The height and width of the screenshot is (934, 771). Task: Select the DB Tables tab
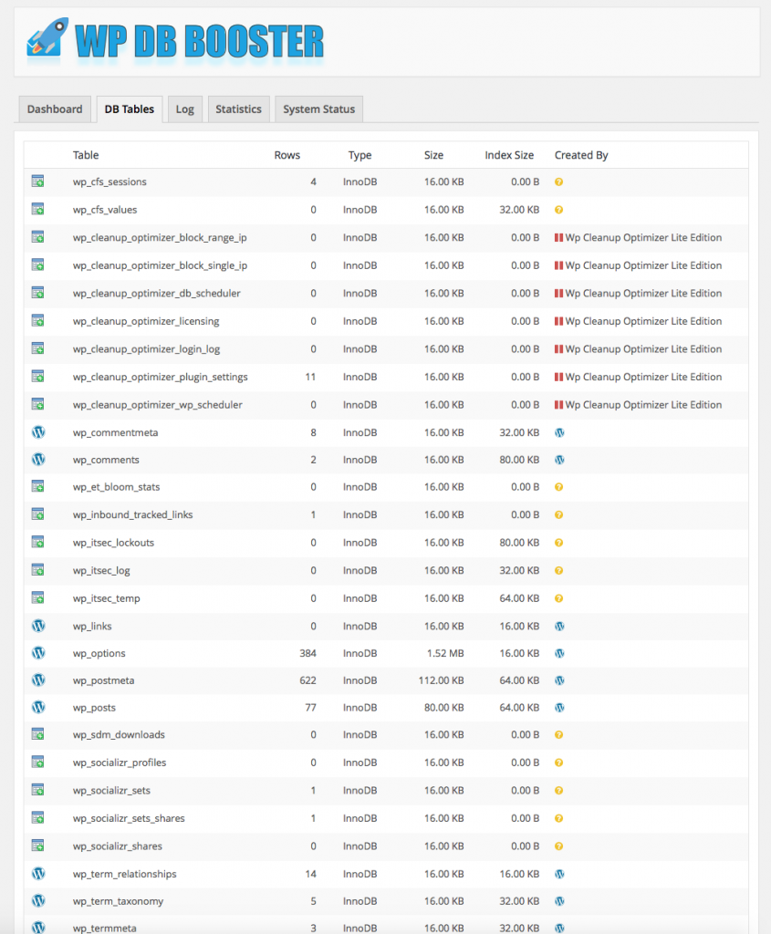[x=130, y=109]
